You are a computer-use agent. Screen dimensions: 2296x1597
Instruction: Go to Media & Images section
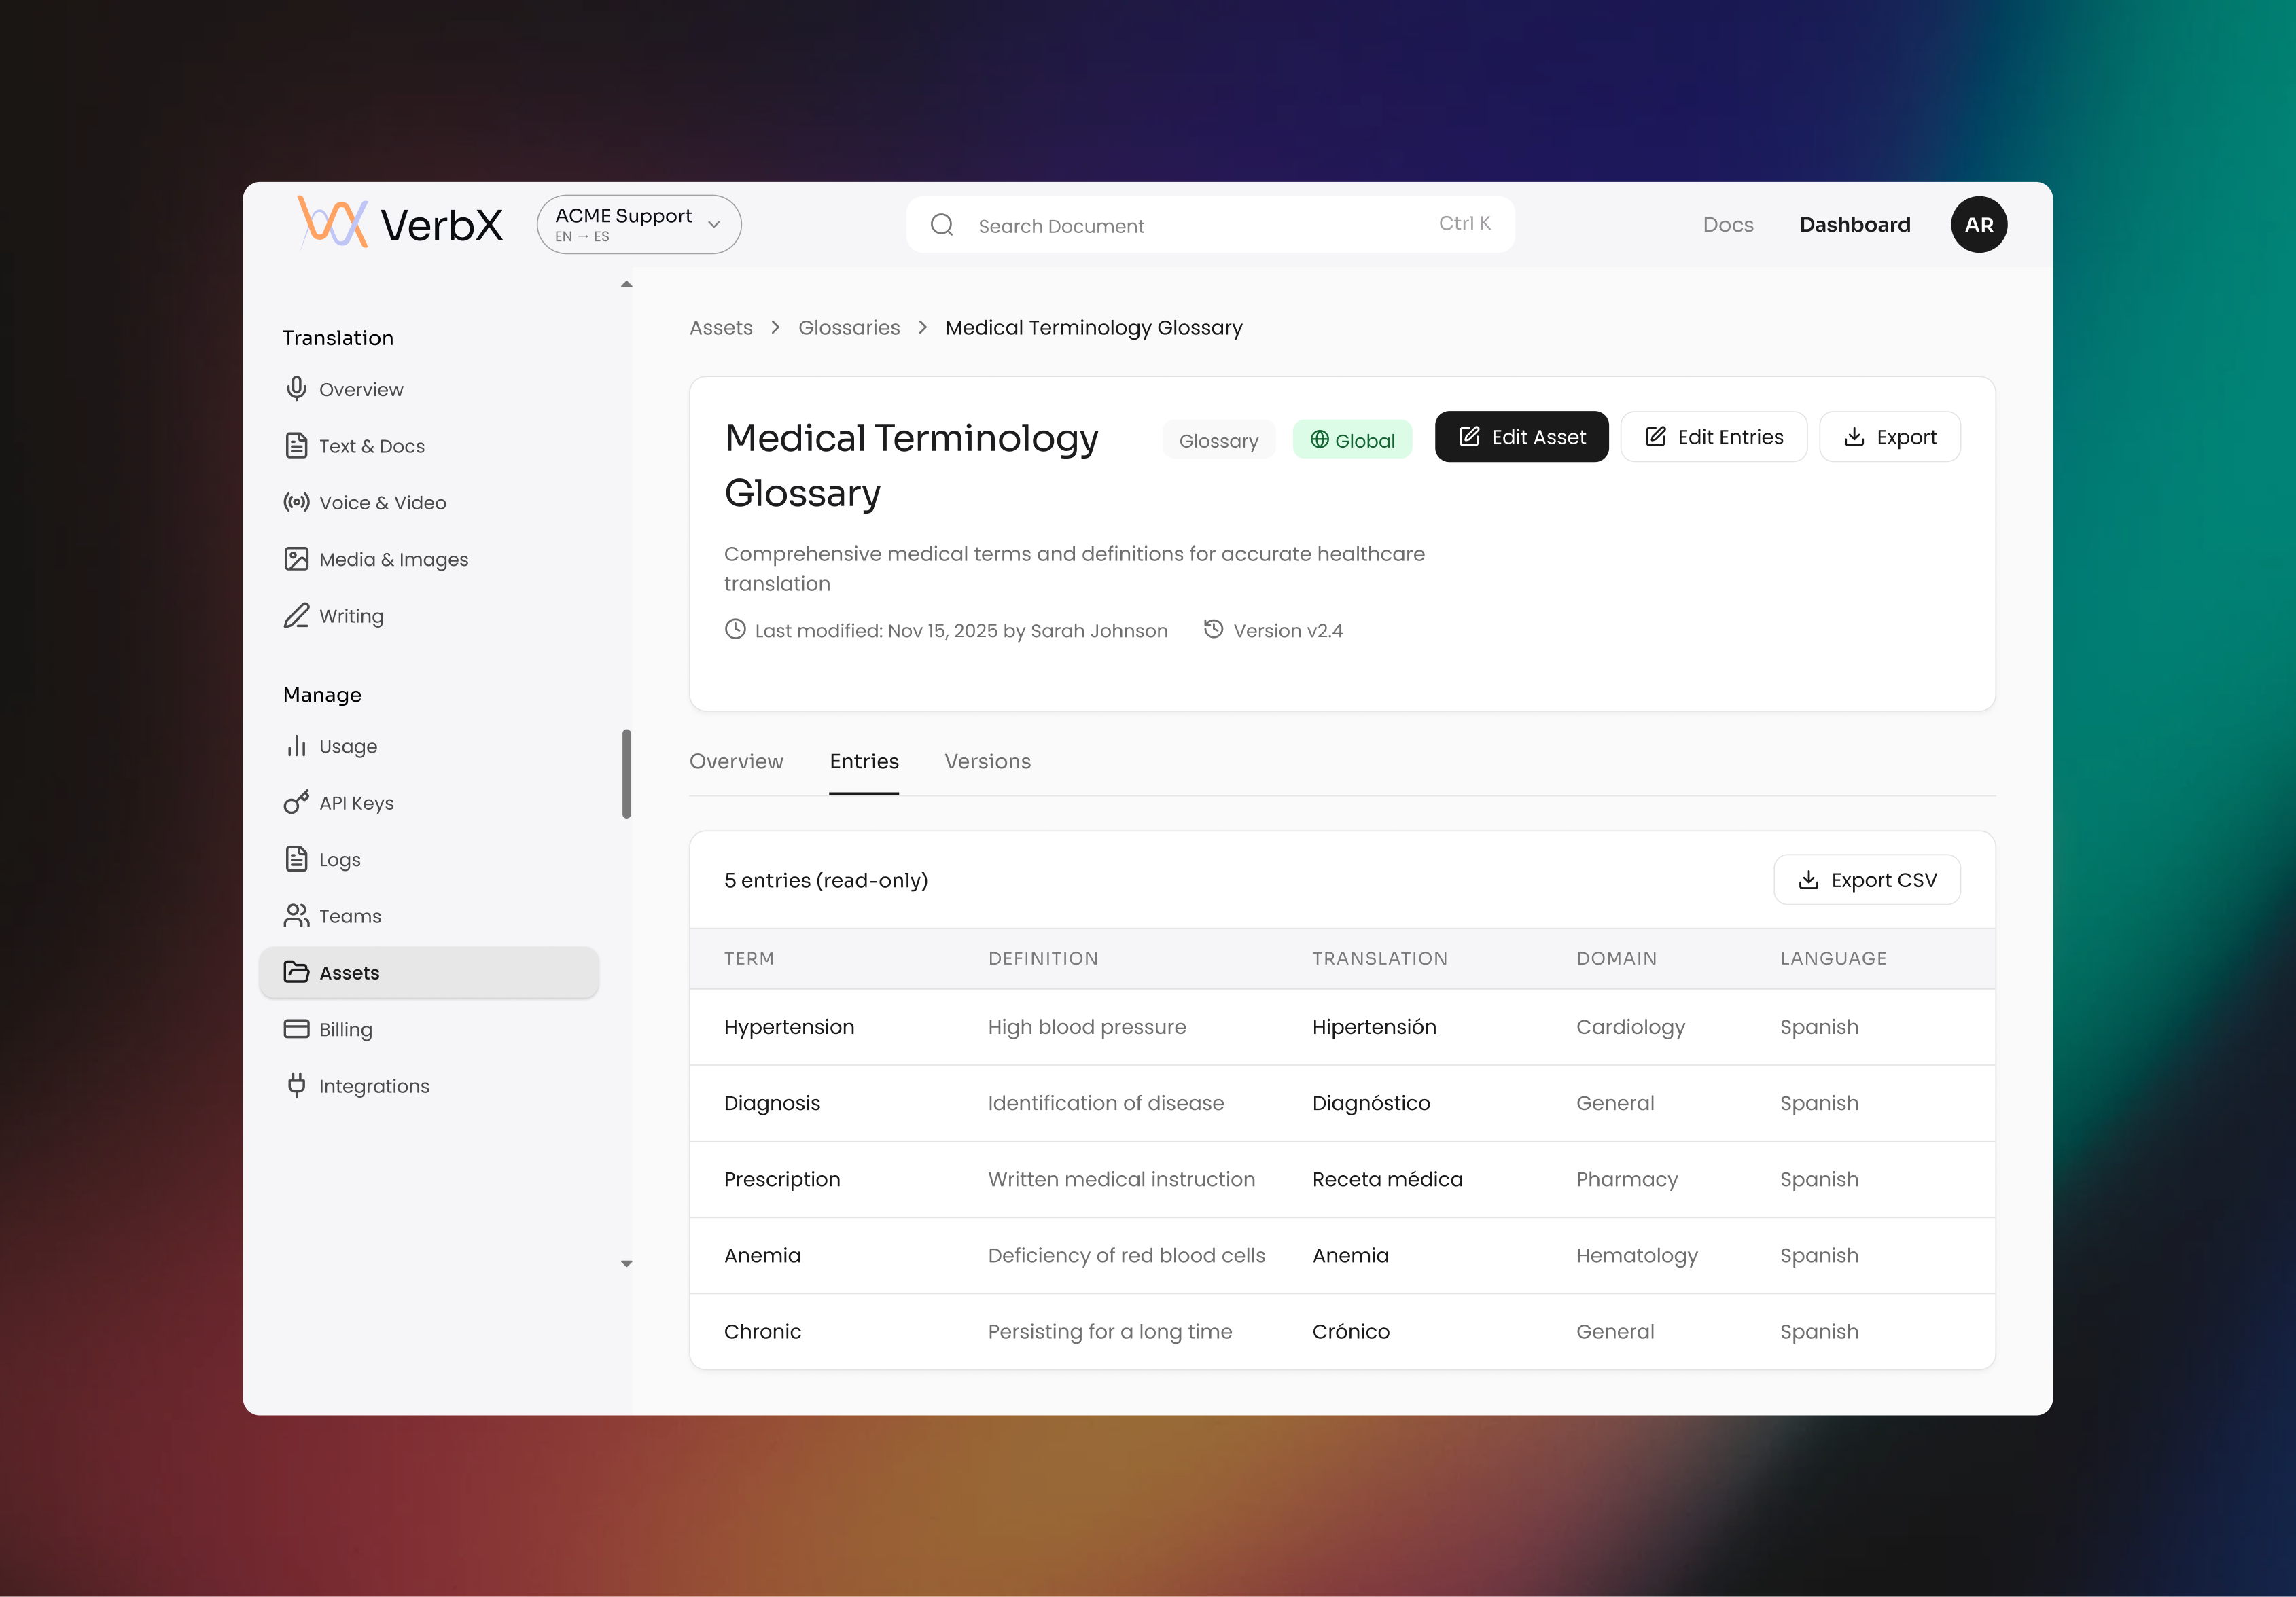tap(392, 560)
